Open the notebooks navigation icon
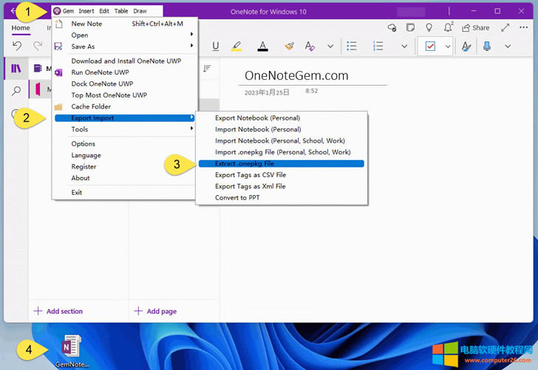 click(16, 69)
